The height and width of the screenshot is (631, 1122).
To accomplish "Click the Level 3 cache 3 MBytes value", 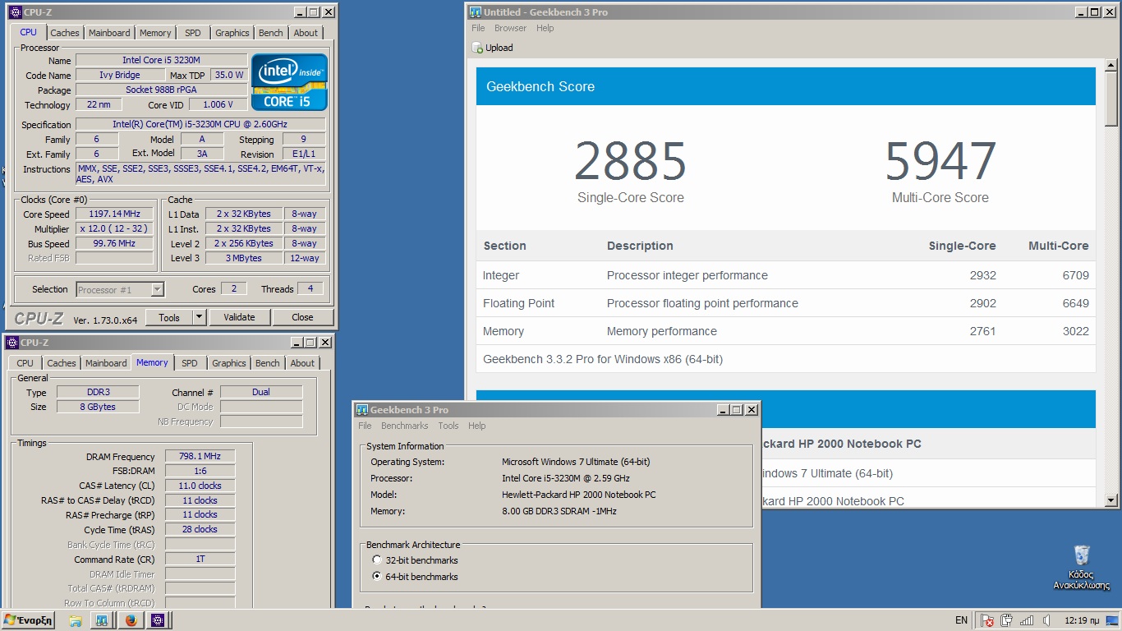I will [243, 258].
